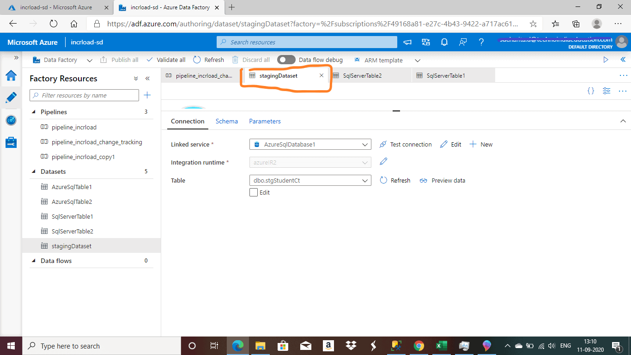
Task: Edit the linked service
Action: 451,144
